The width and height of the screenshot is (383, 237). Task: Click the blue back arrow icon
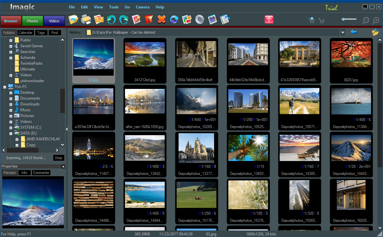354,32
